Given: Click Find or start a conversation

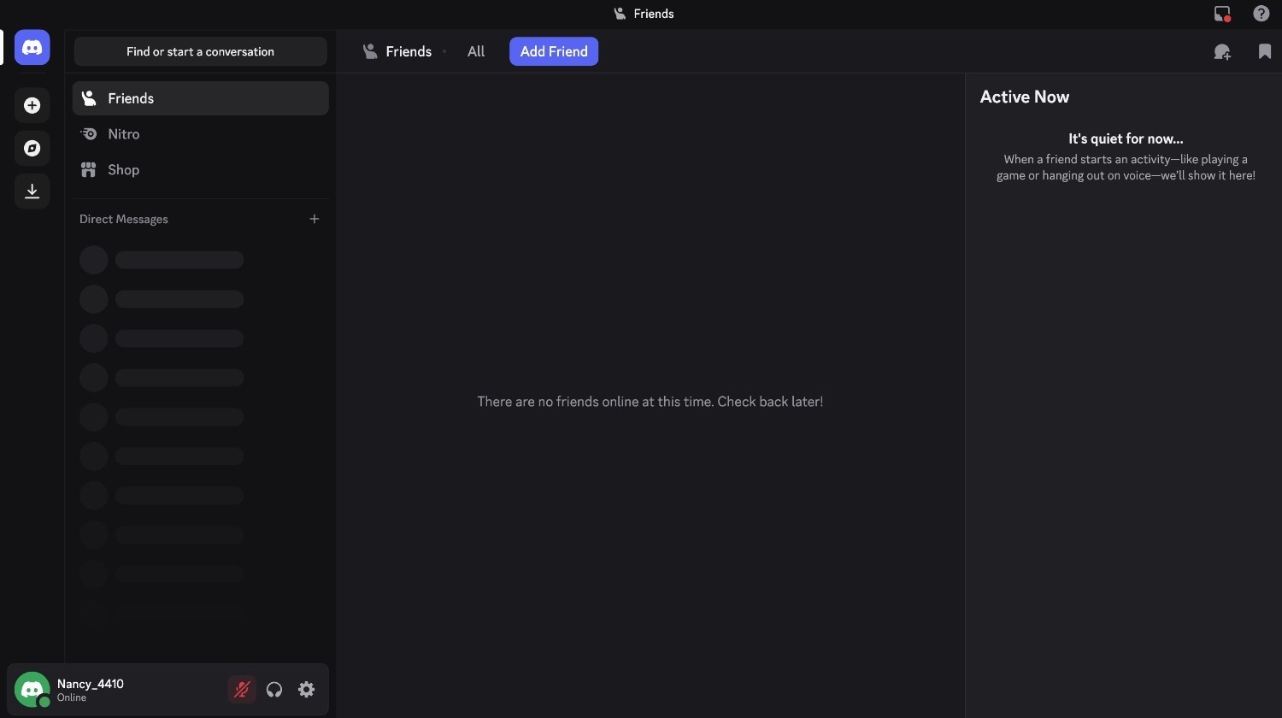Looking at the screenshot, I should 201,51.
